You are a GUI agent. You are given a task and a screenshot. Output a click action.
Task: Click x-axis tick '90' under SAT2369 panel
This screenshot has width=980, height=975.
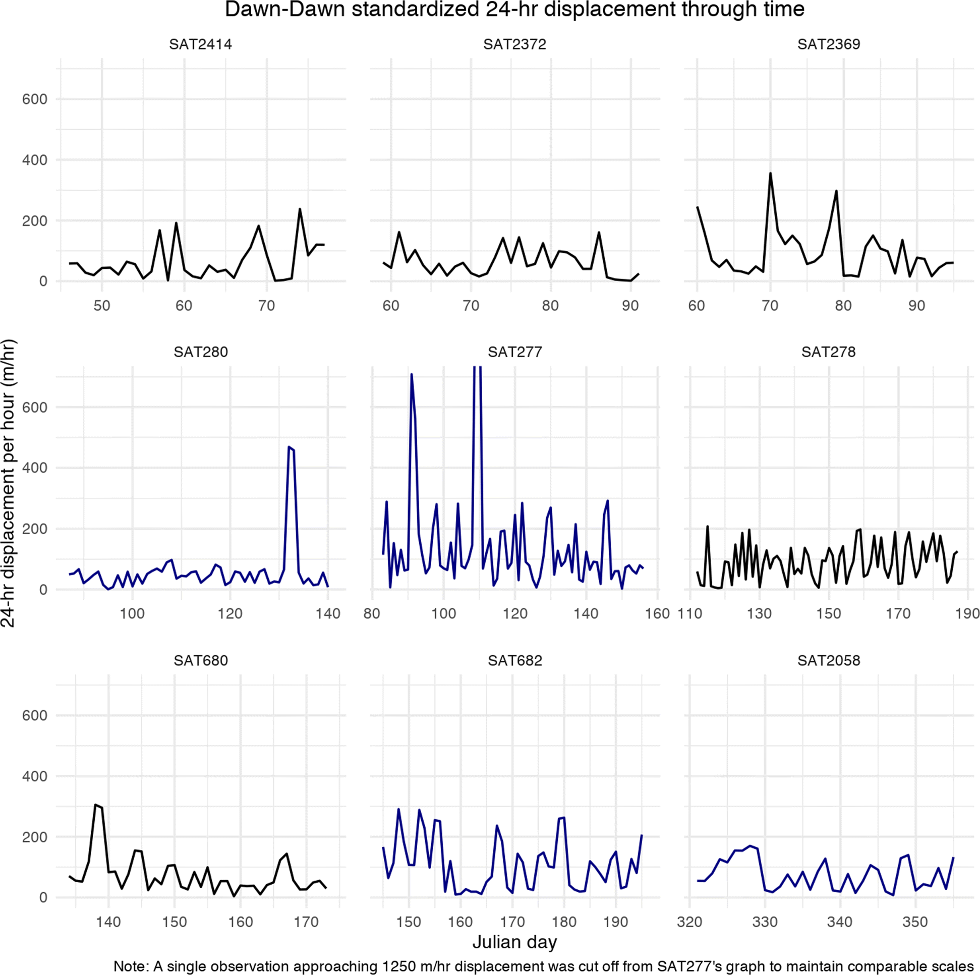(x=916, y=306)
